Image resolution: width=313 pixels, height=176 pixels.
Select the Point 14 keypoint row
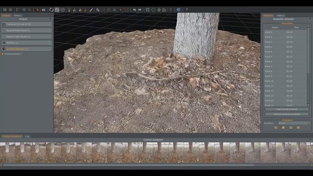[285, 101]
